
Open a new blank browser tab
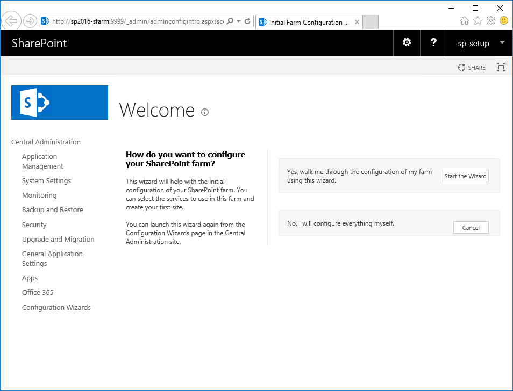(x=370, y=22)
